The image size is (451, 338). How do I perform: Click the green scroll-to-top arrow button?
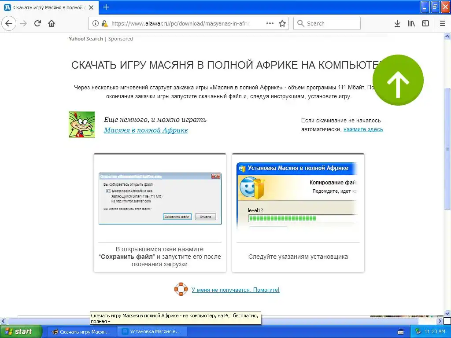pos(398,80)
